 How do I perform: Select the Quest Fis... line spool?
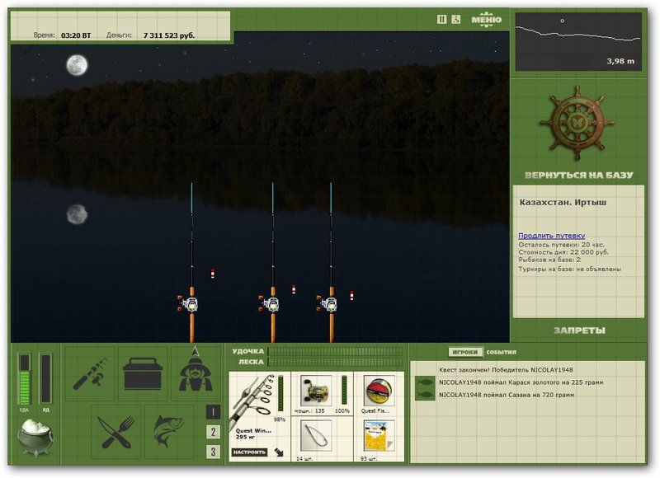tap(379, 390)
